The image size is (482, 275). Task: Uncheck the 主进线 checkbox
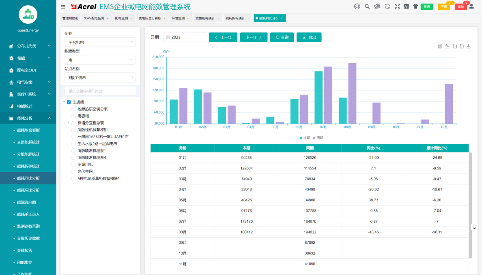pos(69,102)
